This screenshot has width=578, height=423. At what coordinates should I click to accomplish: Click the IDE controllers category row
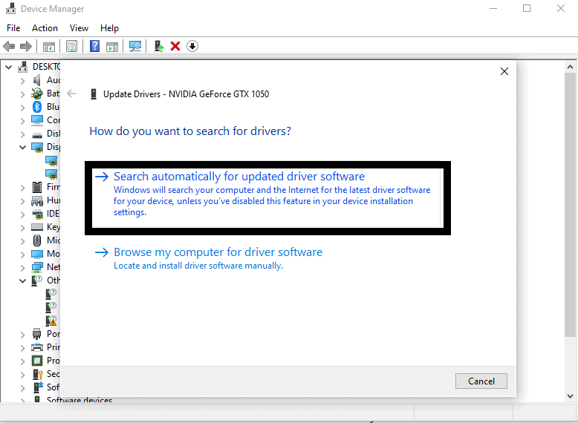tap(46, 214)
